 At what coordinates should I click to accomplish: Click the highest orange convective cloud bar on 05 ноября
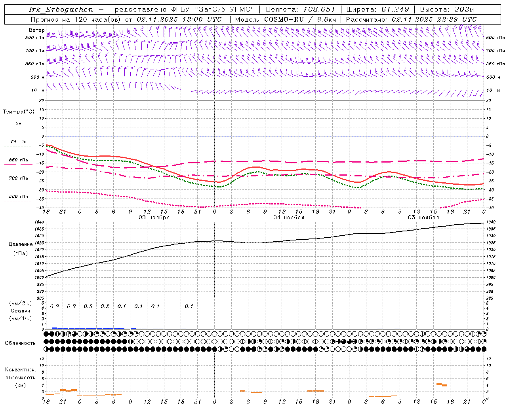click(439, 384)
